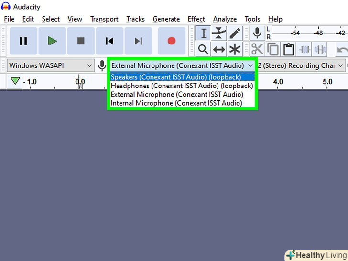Screen dimensions: 348x261
Task: Click the timeline ruler at 4.0
Action: [x=278, y=82]
